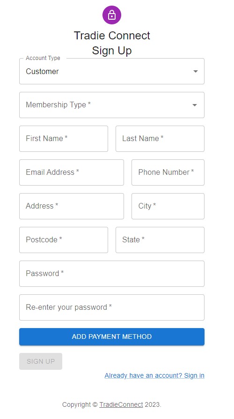234x419 pixels.
Task: Click the Last Name input
Action: [160, 139]
